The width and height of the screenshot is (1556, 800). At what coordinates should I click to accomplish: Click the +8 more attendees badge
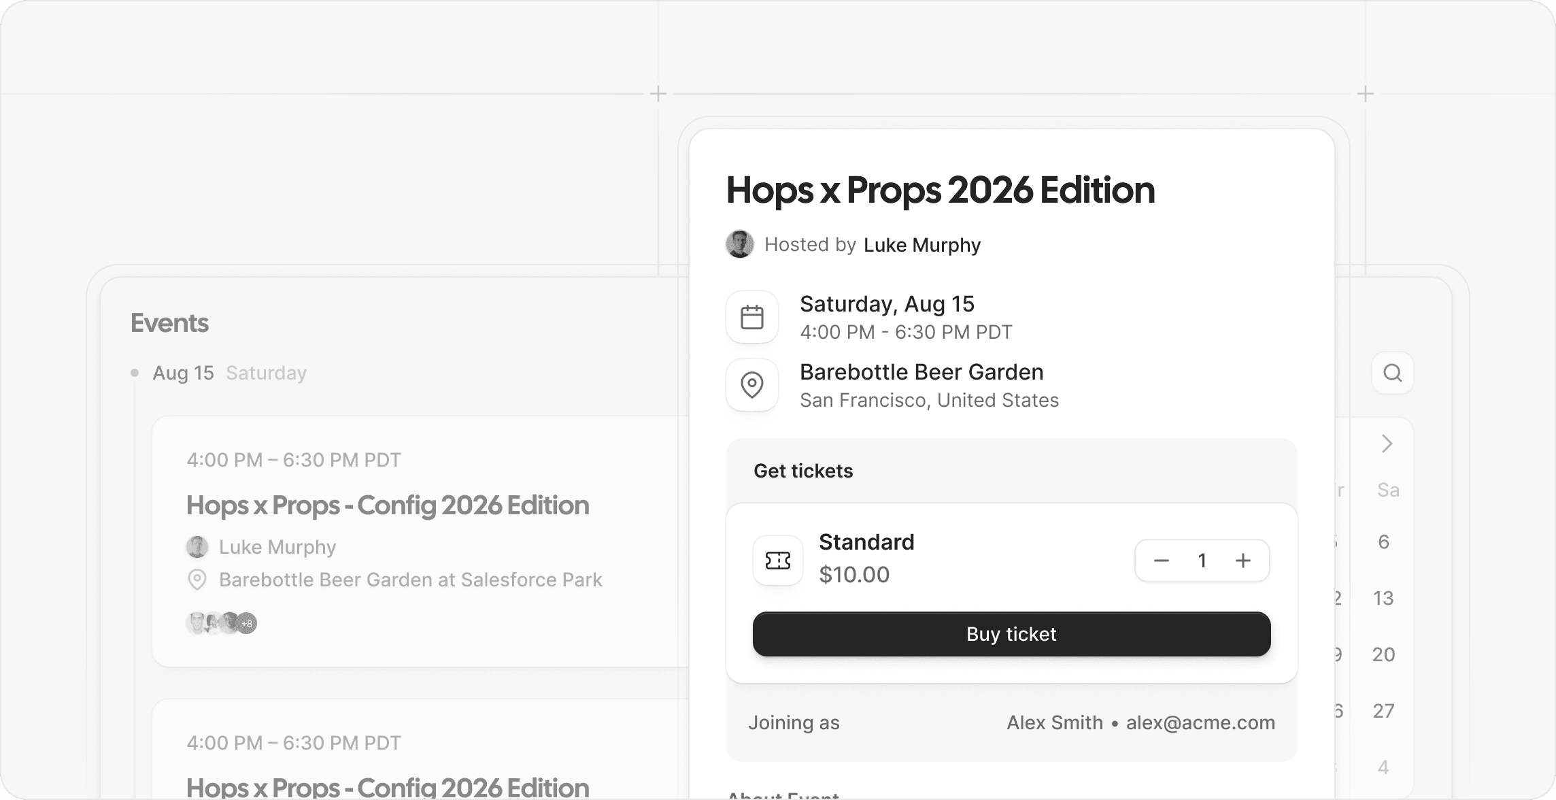[247, 623]
